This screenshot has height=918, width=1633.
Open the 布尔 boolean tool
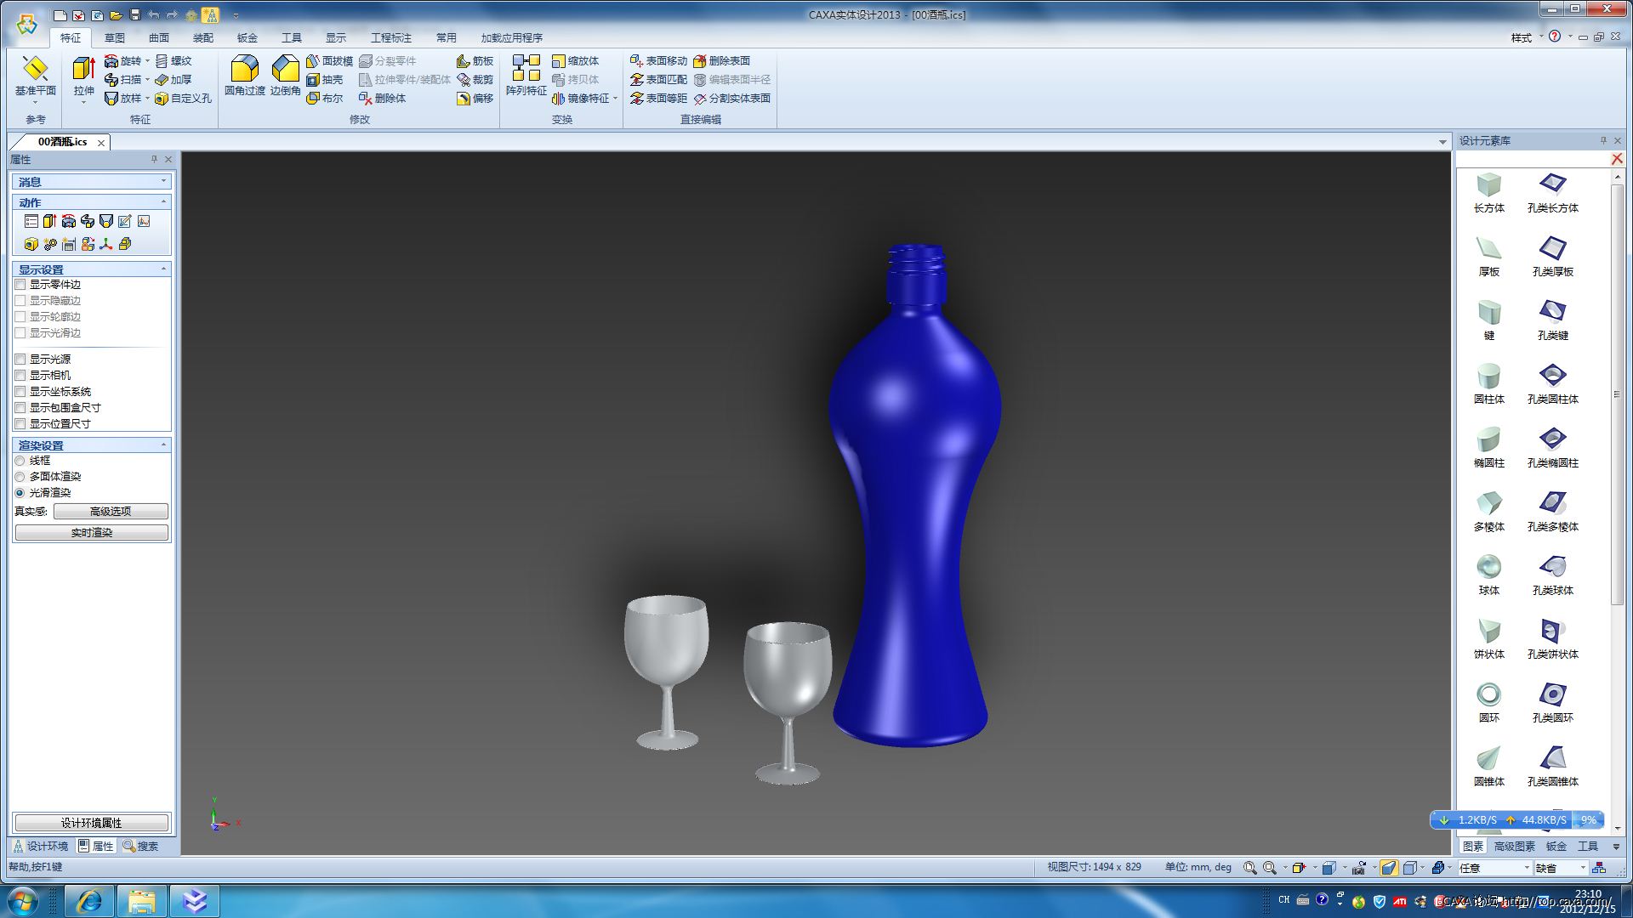pyautogui.click(x=324, y=99)
